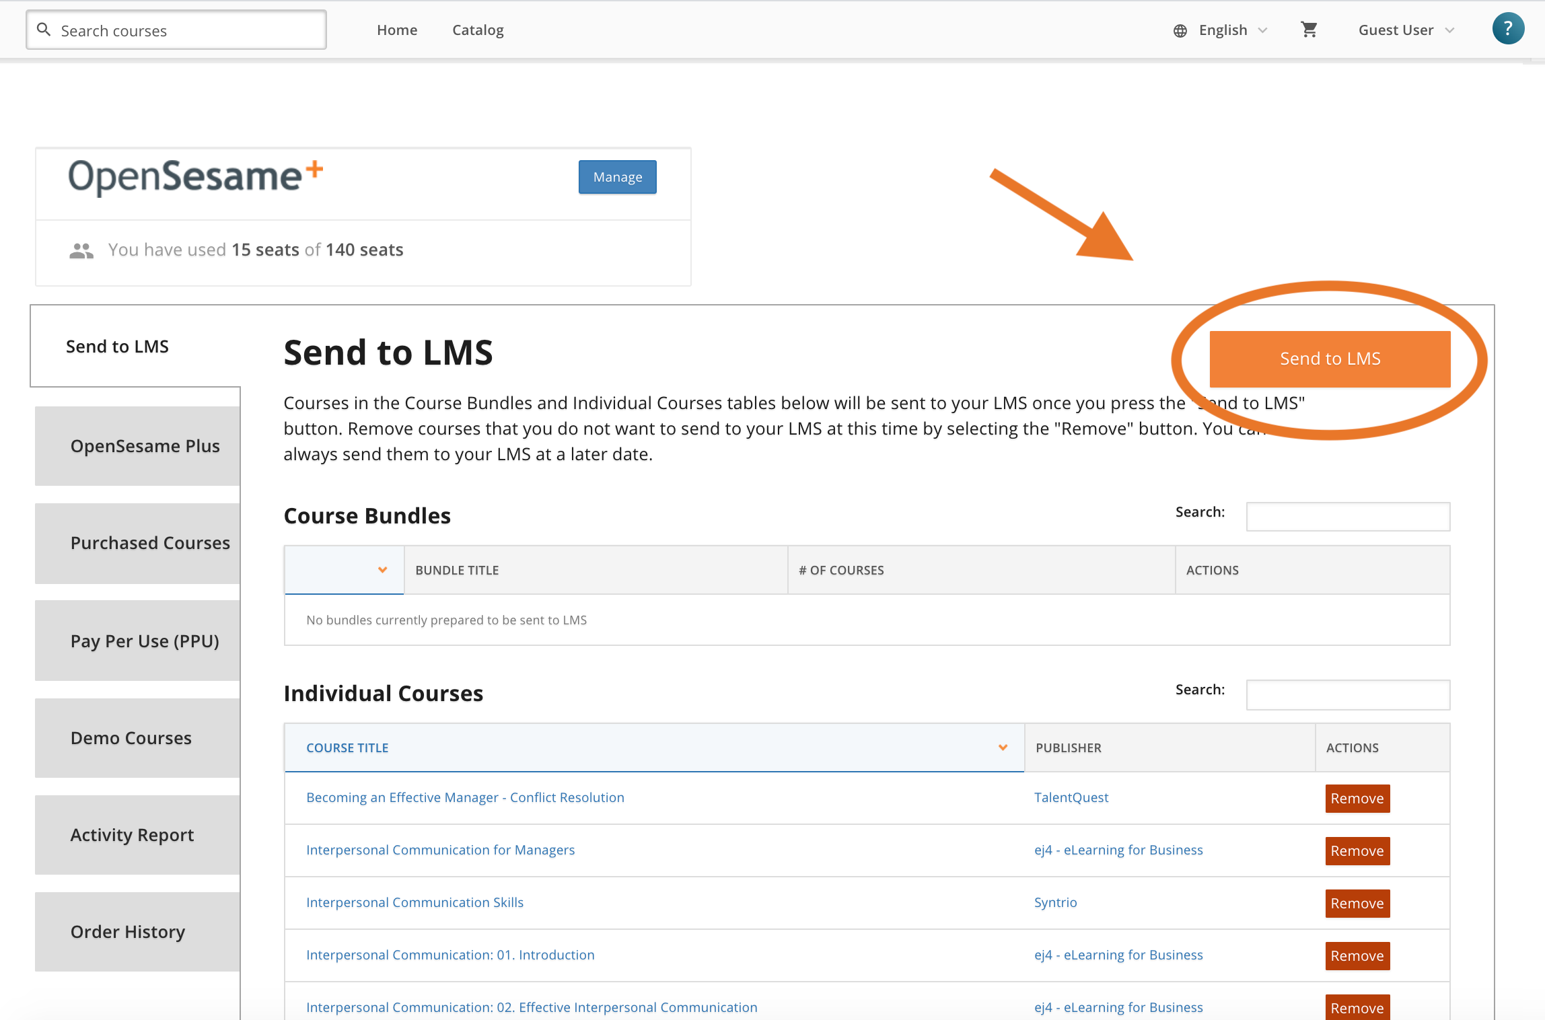Viewport: 1545px width, 1020px height.
Task: Expand the English language dropdown
Action: click(x=1233, y=30)
